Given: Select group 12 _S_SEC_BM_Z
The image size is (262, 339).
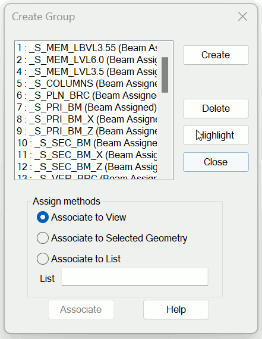Looking at the screenshot, I should [x=87, y=167].
